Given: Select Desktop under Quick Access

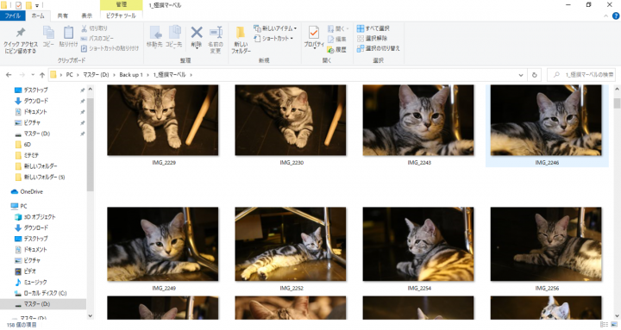Looking at the screenshot, I should 35,90.
